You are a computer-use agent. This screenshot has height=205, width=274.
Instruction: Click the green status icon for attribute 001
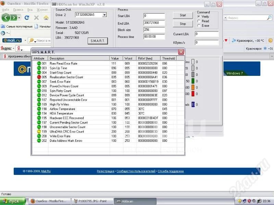point(39,64)
